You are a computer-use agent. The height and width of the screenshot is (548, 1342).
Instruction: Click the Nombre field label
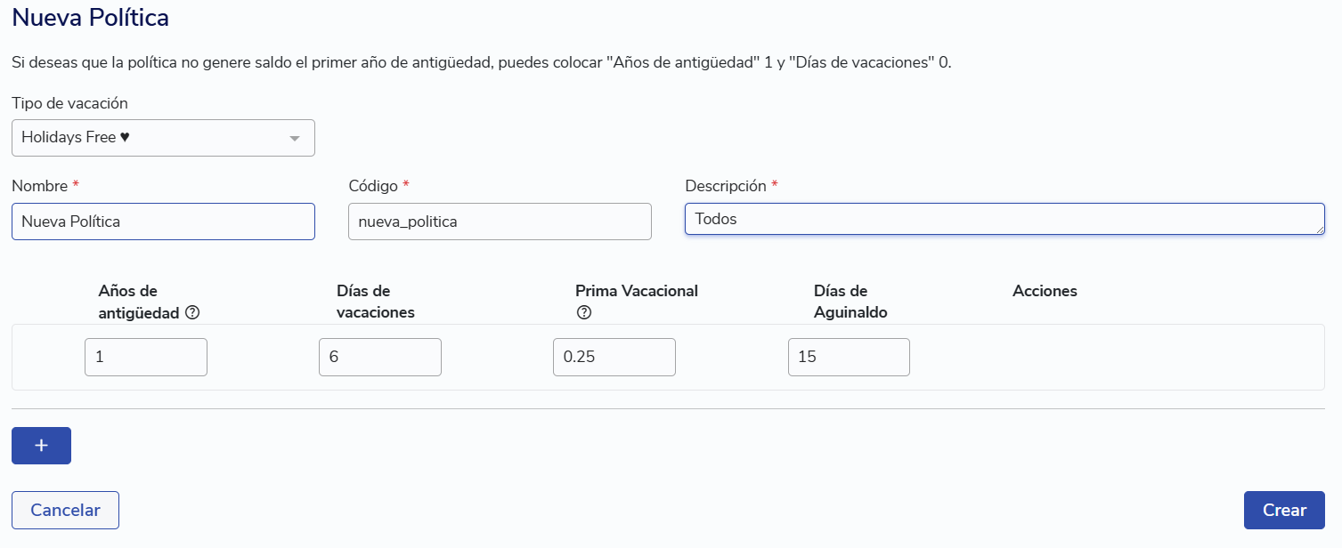(40, 186)
